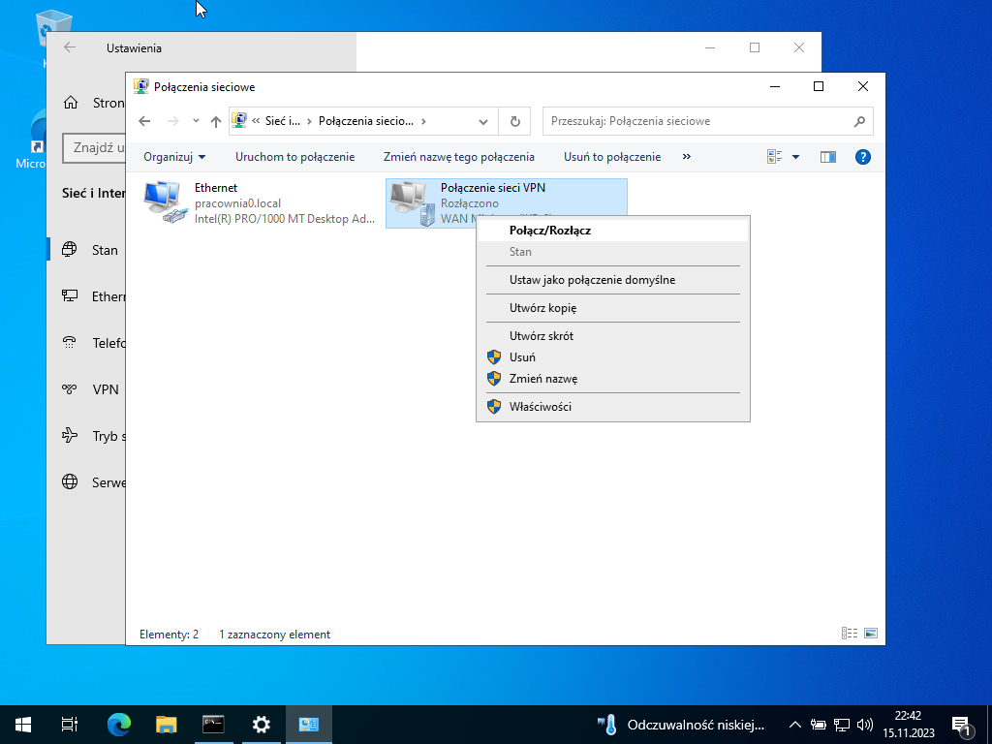The height and width of the screenshot is (744, 992).
Task: Open Help with the blue question icon
Action: coord(862,157)
